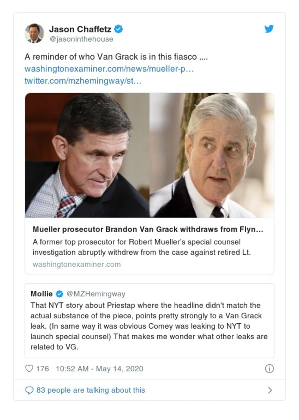
Task: Click the 10:52 AM - May 14, 2020 timestamp
Action: click(x=99, y=369)
